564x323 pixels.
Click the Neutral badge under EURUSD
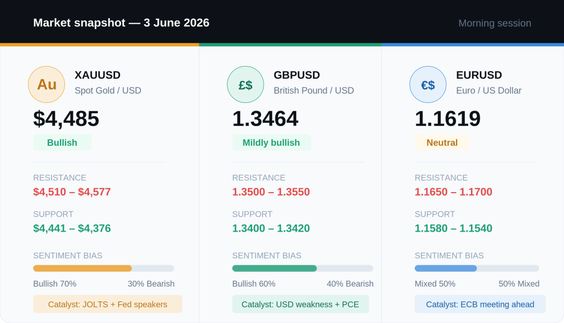click(x=442, y=143)
